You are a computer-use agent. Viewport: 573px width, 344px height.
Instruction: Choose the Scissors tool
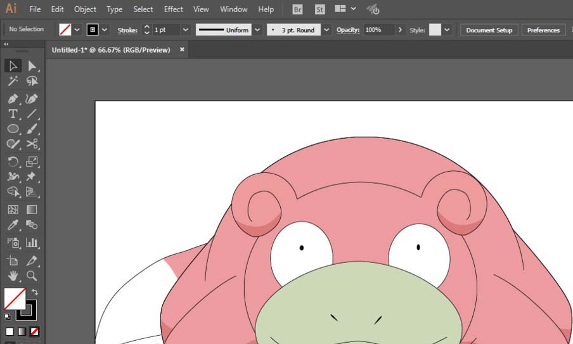[32, 144]
